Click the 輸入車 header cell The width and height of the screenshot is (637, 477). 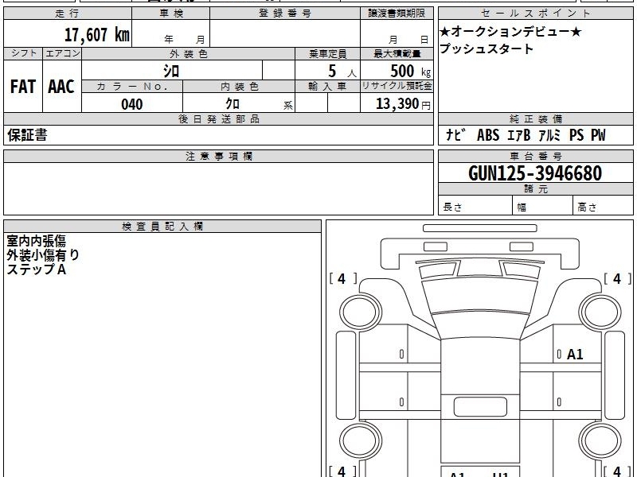pos(327,87)
